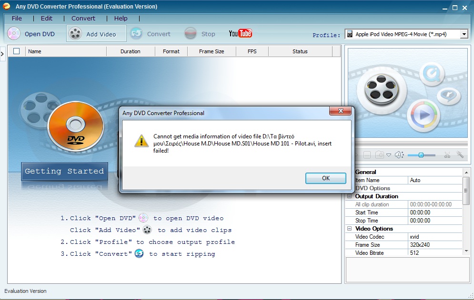Click the Frame Size column header

pos(212,51)
